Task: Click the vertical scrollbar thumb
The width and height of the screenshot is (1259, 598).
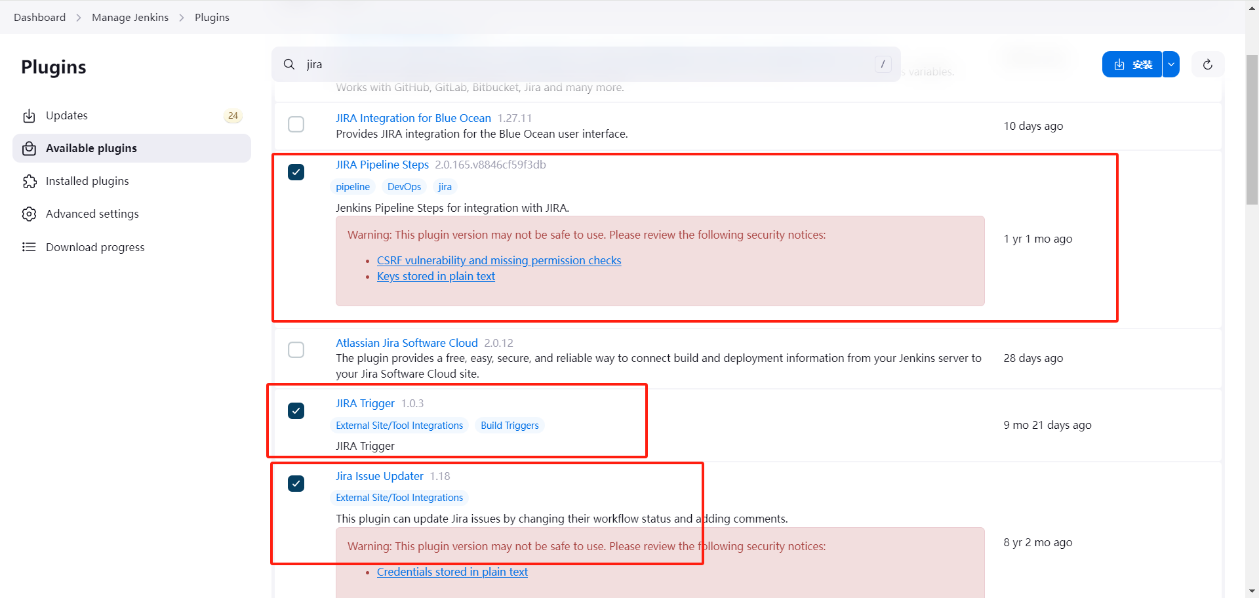Action: (x=1252, y=130)
